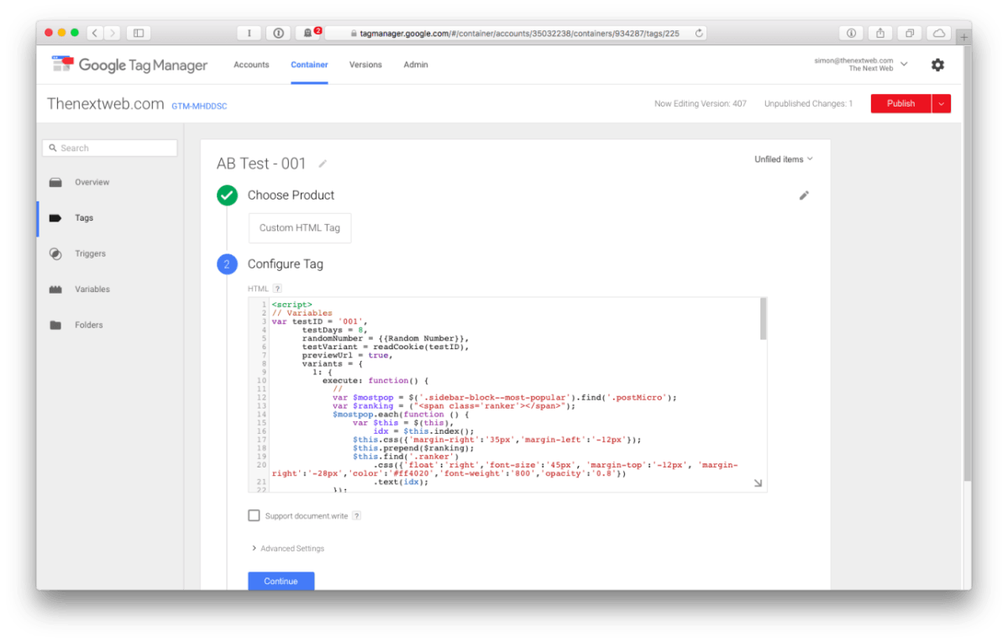Image resolution: width=1008 pixels, height=642 pixels.
Task: Enable Support document.write option
Action: pyautogui.click(x=254, y=514)
